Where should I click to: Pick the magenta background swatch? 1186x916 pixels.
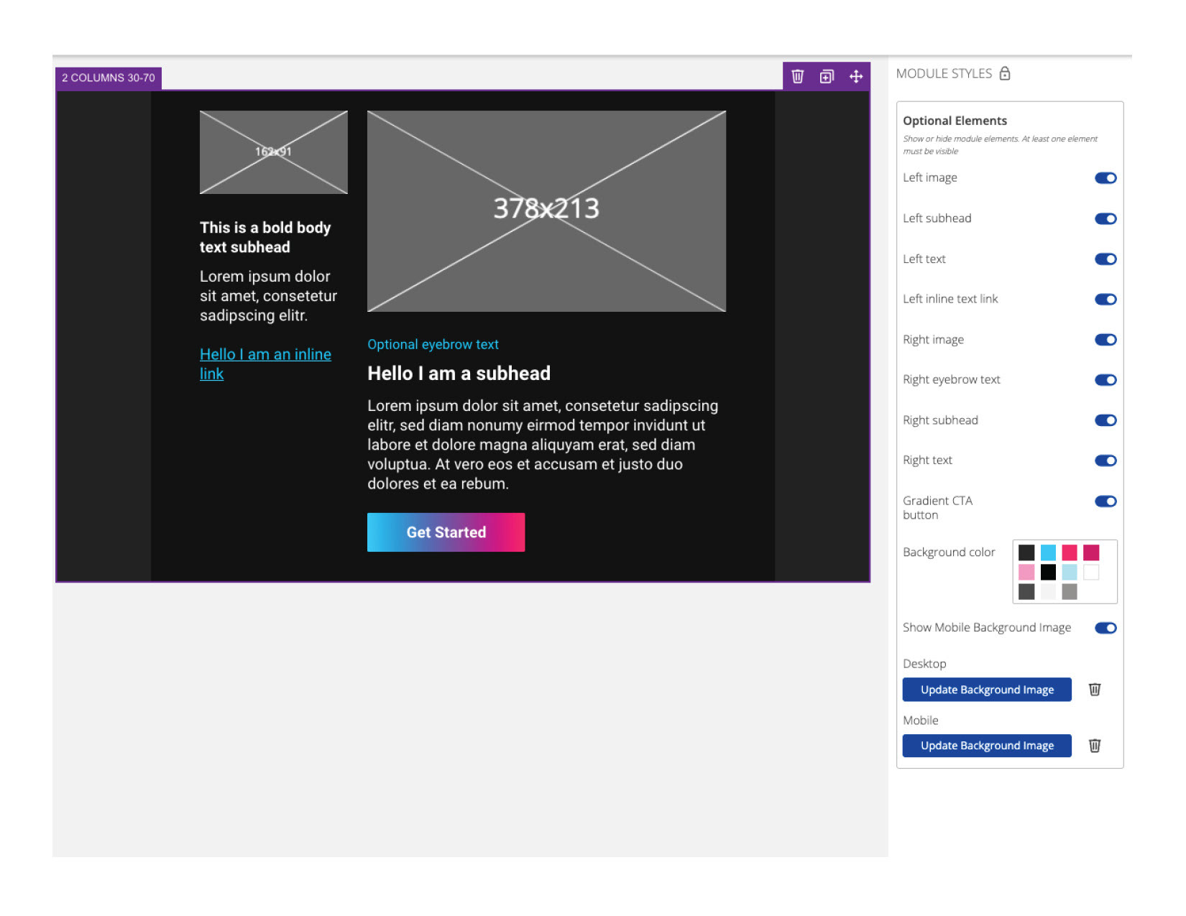coord(1091,552)
